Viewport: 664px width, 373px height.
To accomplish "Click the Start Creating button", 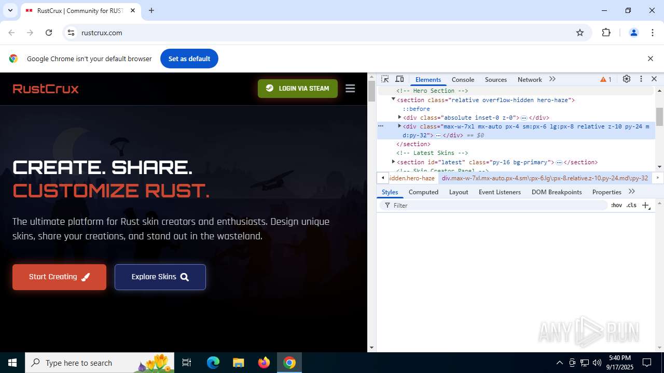I will pos(59,277).
